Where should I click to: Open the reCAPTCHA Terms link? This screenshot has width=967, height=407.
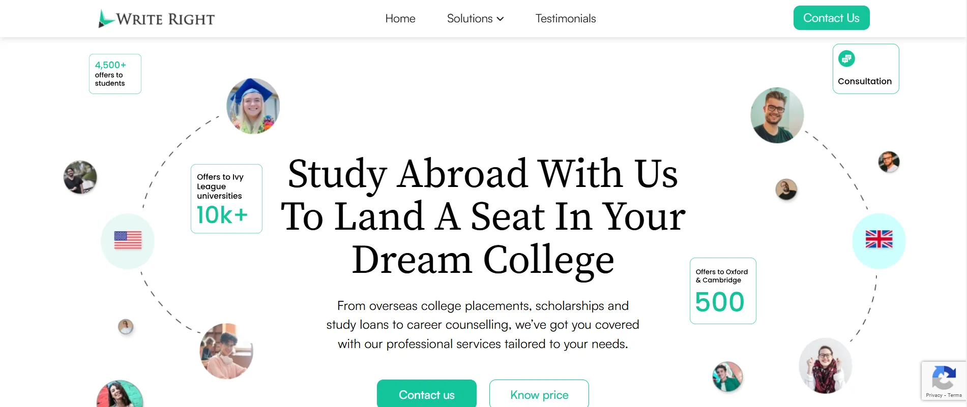pyautogui.click(x=955, y=395)
